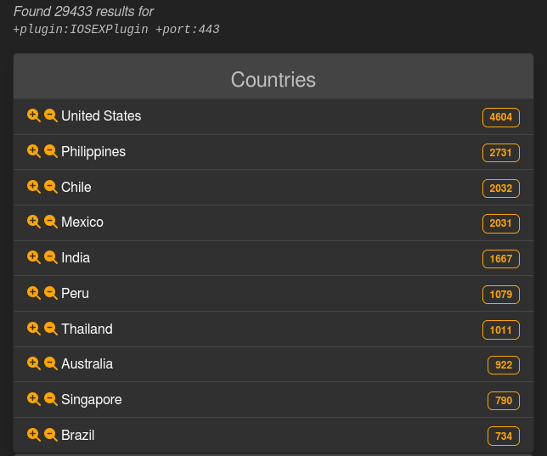The height and width of the screenshot is (456, 547).
Task: Include Singapore using the plus icon
Action: point(34,399)
